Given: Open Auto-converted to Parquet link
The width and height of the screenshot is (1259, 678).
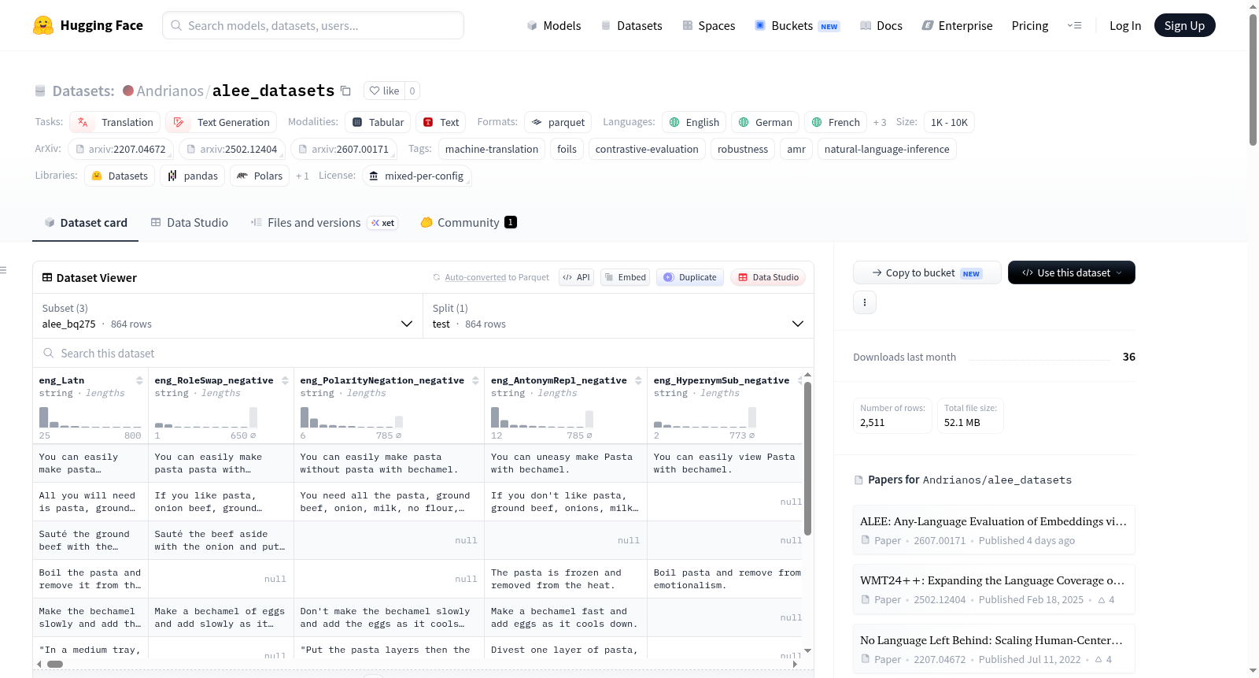Looking at the screenshot, I should point(491,277).
